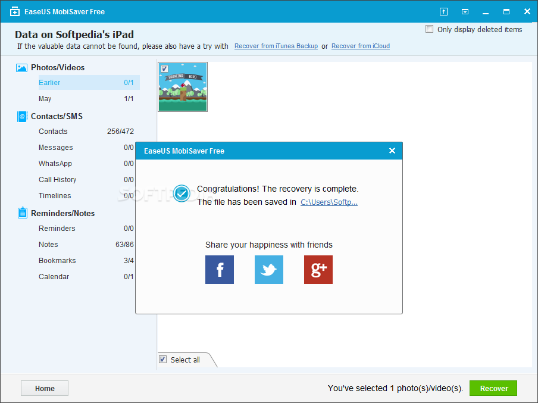Image resolution: width=538 pixels, height=403 pixels.
Task: Minimize the MobiSaver window
Action: pyautogui.click(x=486, y=13)
